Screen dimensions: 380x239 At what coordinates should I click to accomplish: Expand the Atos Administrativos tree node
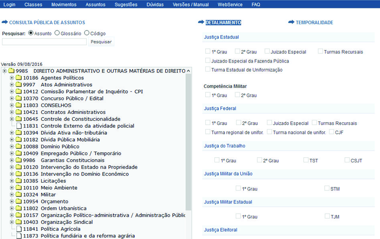coord(12,85)
